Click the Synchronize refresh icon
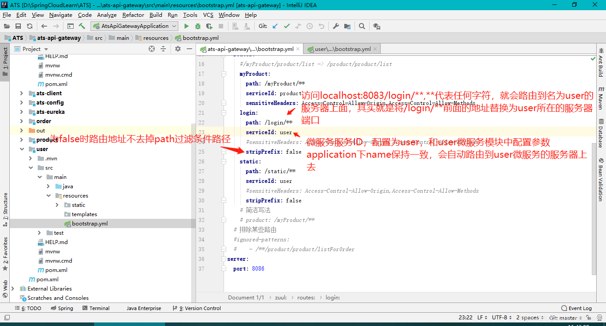This screenshot has height=326, width=606. (x=30, y=26)
